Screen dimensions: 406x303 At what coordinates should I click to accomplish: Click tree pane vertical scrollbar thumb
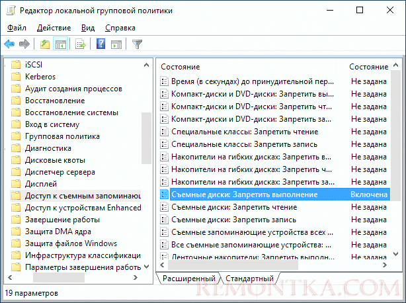coord(146,138)
